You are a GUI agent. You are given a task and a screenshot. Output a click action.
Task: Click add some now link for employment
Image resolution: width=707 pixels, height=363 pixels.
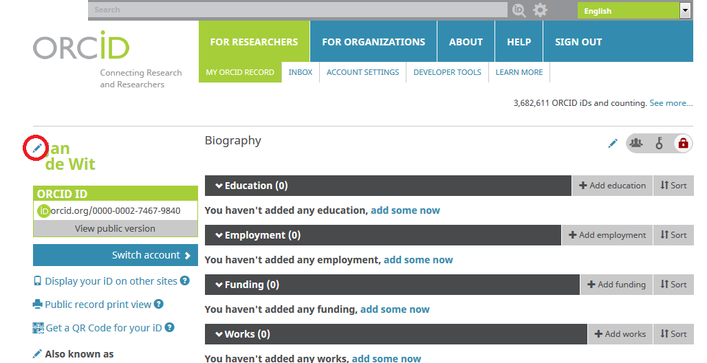418,260
